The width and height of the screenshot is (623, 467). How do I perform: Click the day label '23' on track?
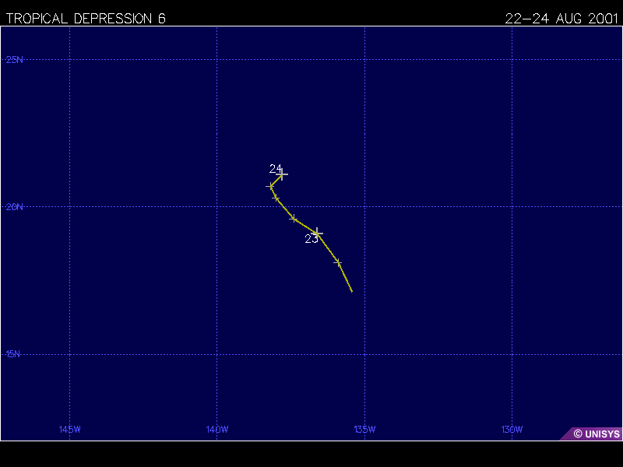(x=311, y=239)
